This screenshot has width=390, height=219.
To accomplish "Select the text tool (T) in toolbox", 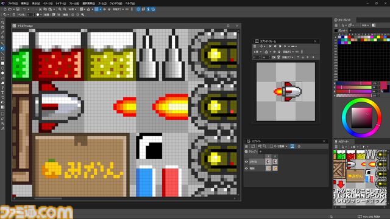I will click(2, 92).
